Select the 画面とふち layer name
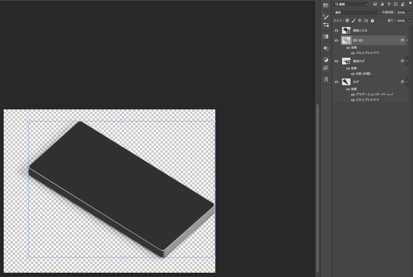 point(360,31)
